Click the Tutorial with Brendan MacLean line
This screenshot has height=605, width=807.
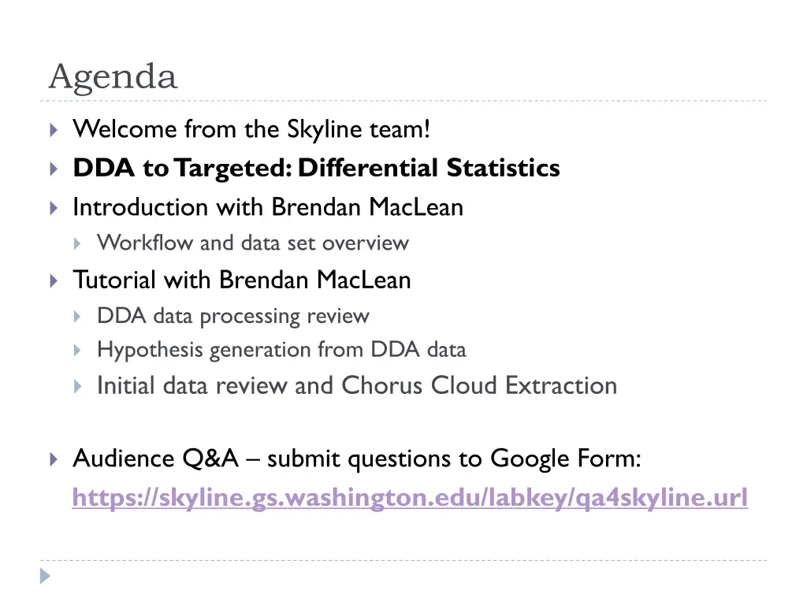[242, 280]
